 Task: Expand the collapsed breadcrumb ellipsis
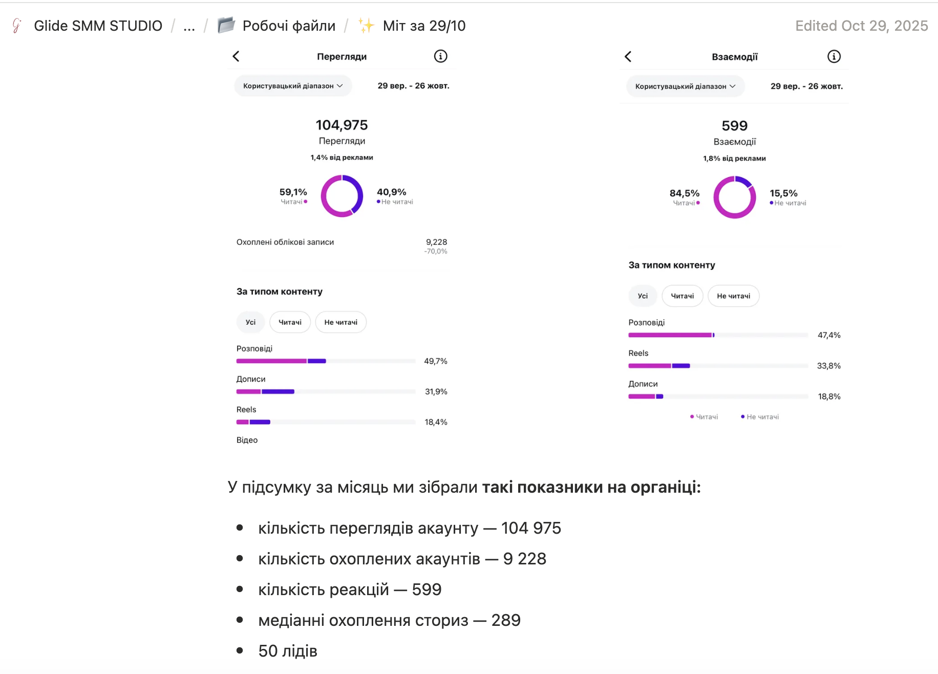[x=189, y=26]
